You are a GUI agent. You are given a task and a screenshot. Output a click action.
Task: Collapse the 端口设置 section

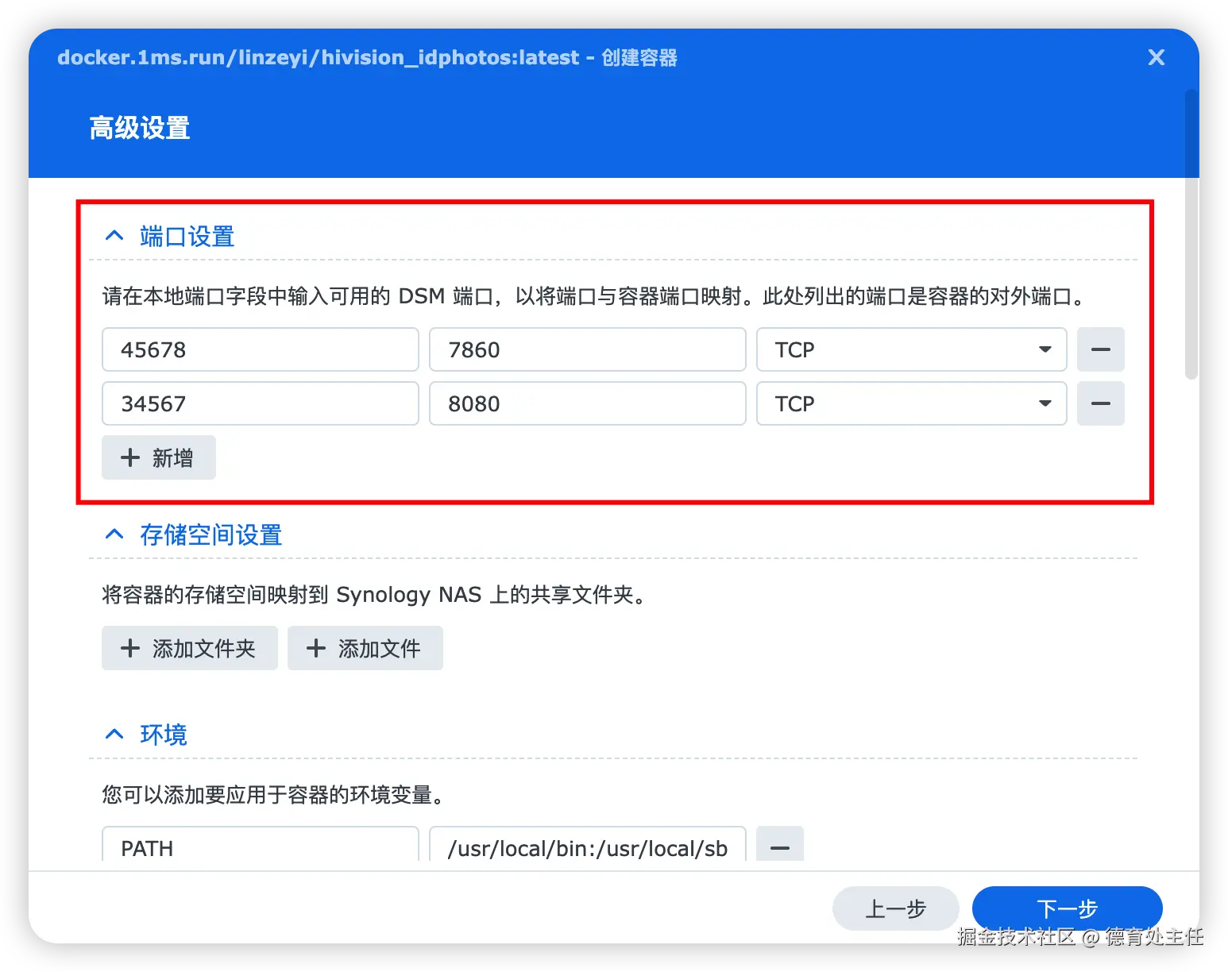point(114,236)
